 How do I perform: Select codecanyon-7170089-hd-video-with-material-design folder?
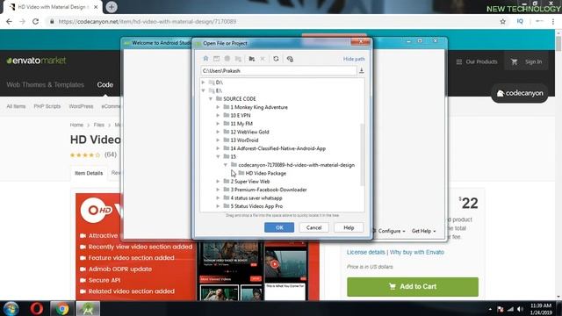coord(297,165)
